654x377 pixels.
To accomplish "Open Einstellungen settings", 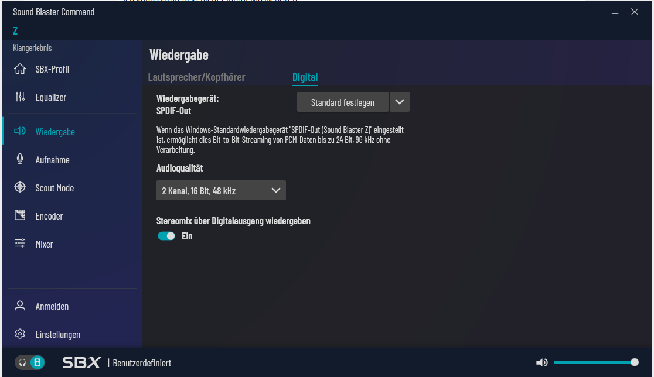I will pos(58,334).
